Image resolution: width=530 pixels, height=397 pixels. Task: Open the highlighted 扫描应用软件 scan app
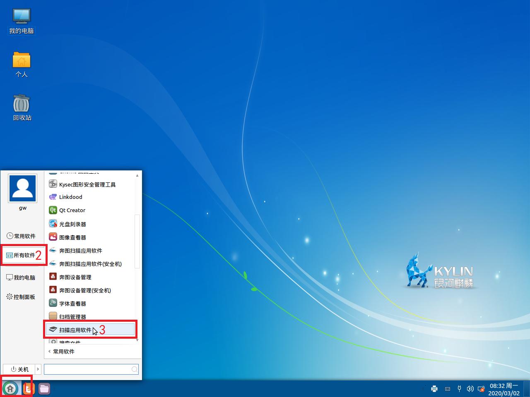pos(76,330)
